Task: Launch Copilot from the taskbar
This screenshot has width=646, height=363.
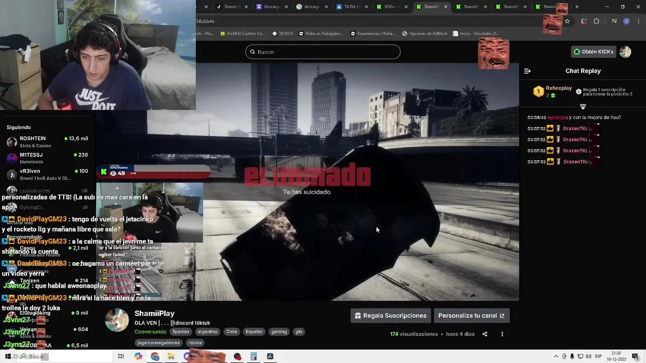Action: (x=138, y=356)
